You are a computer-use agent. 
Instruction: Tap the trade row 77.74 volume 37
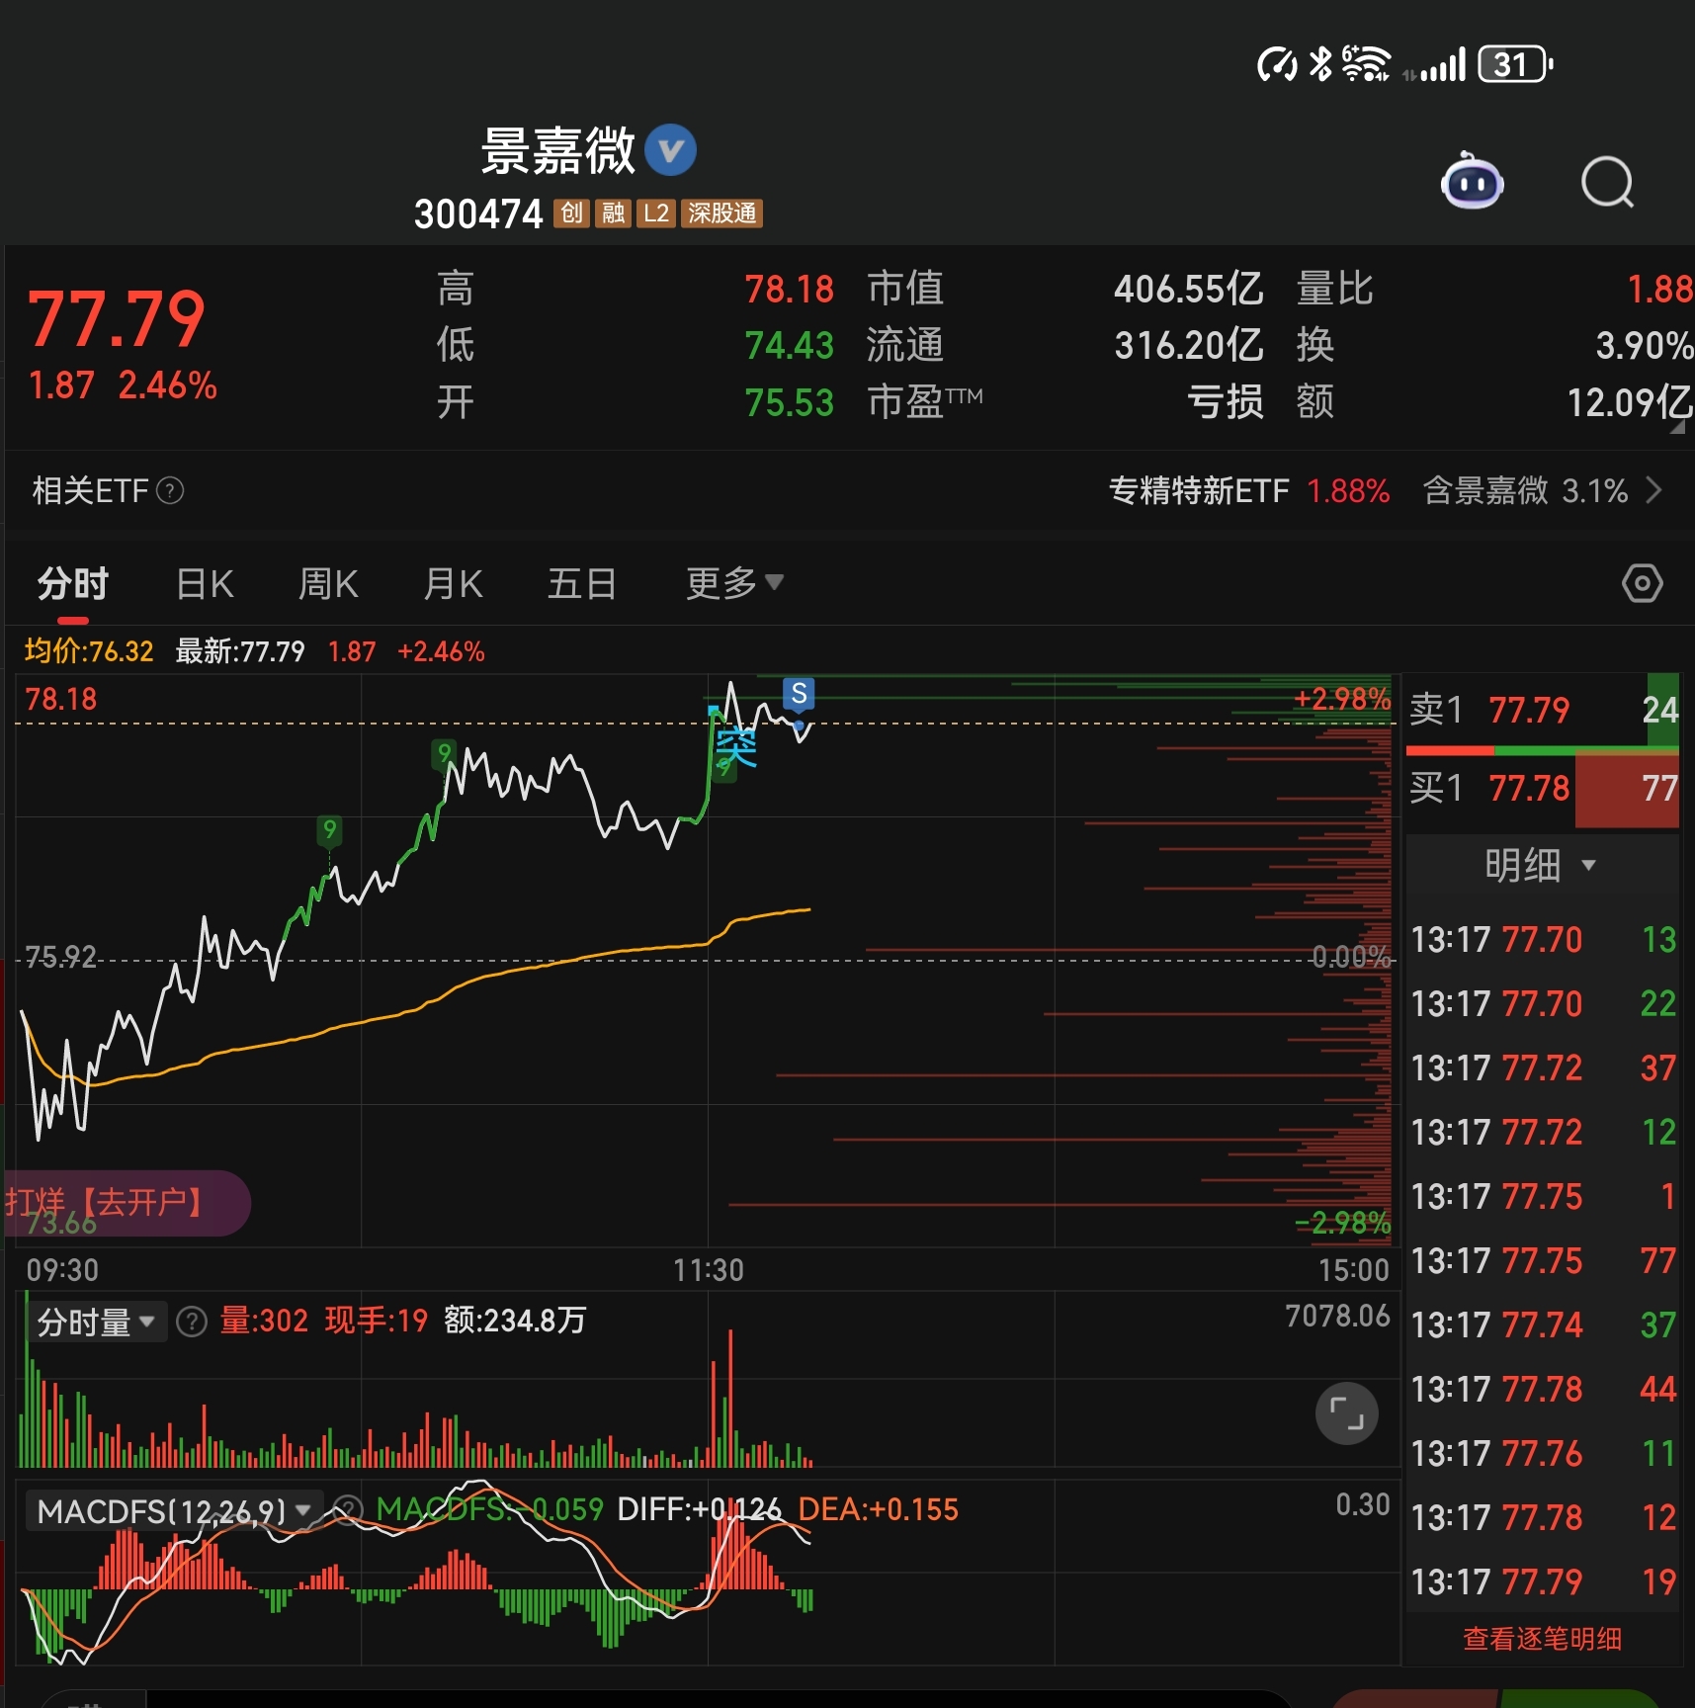[1543, 1325]
